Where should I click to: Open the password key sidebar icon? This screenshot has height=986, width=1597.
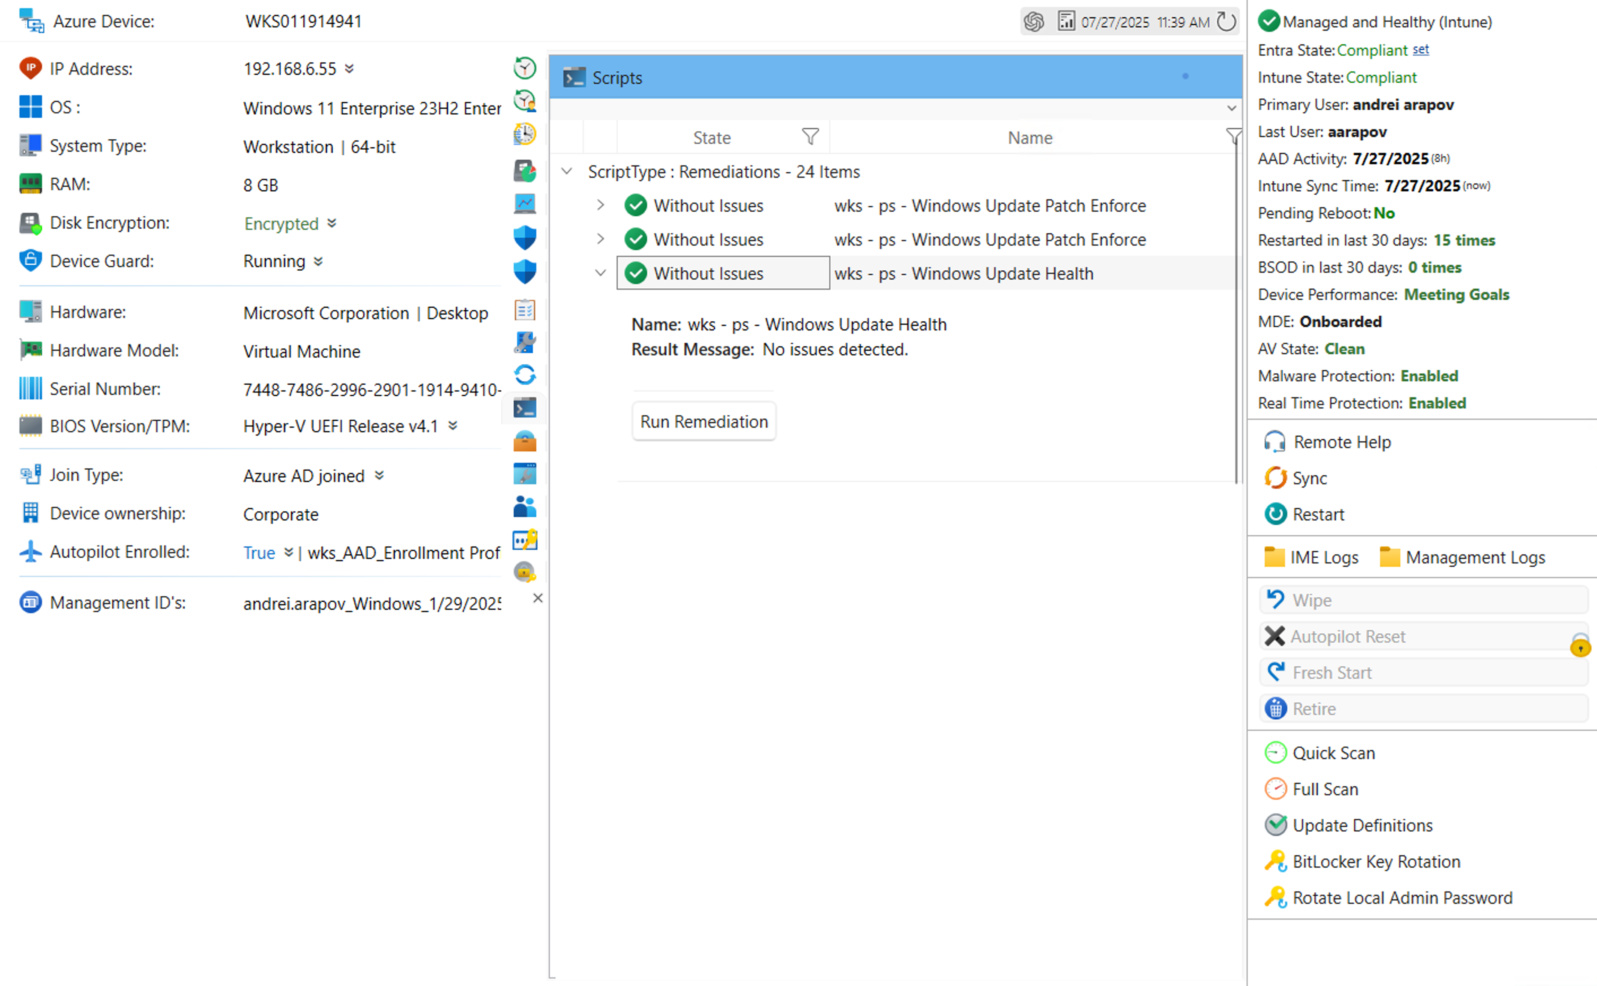tap(525, 540)
